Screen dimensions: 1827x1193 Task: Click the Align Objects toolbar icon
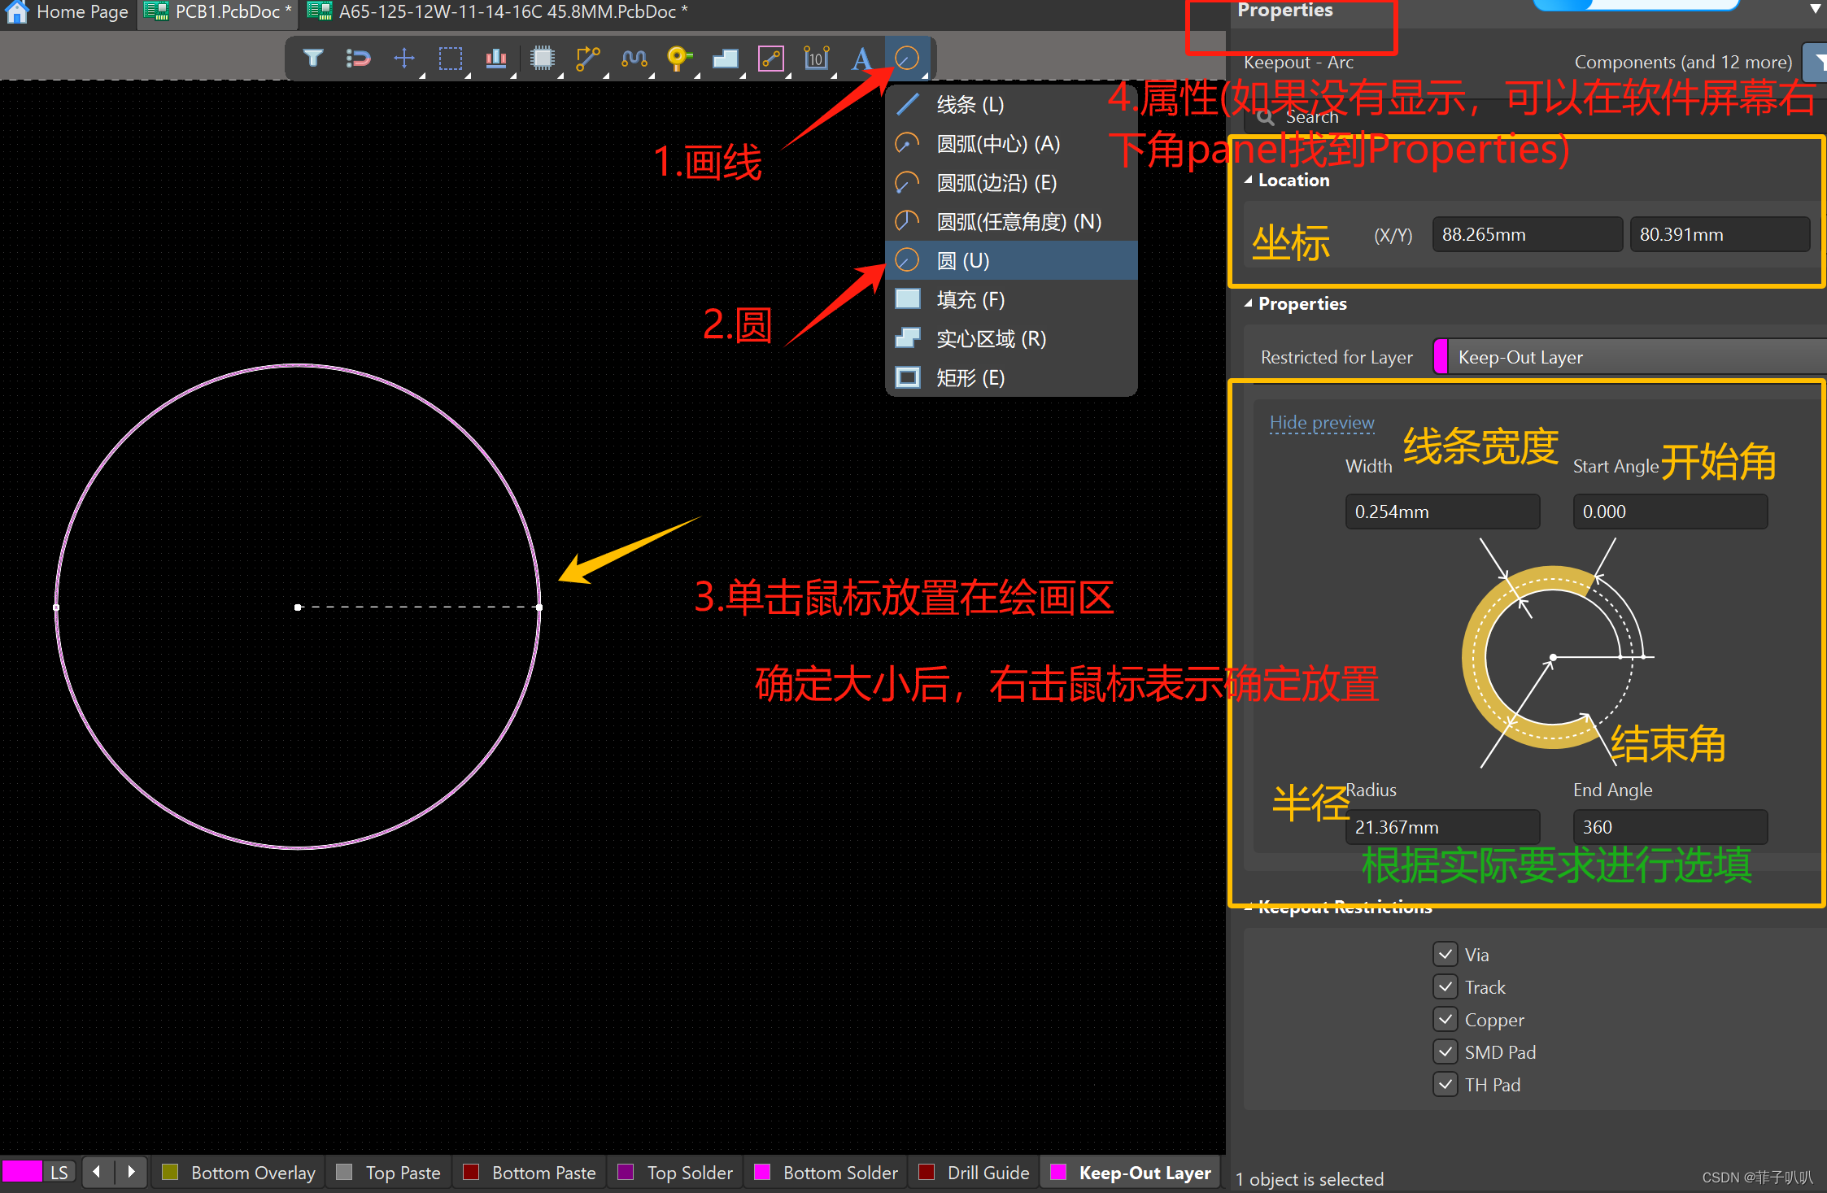495,59
